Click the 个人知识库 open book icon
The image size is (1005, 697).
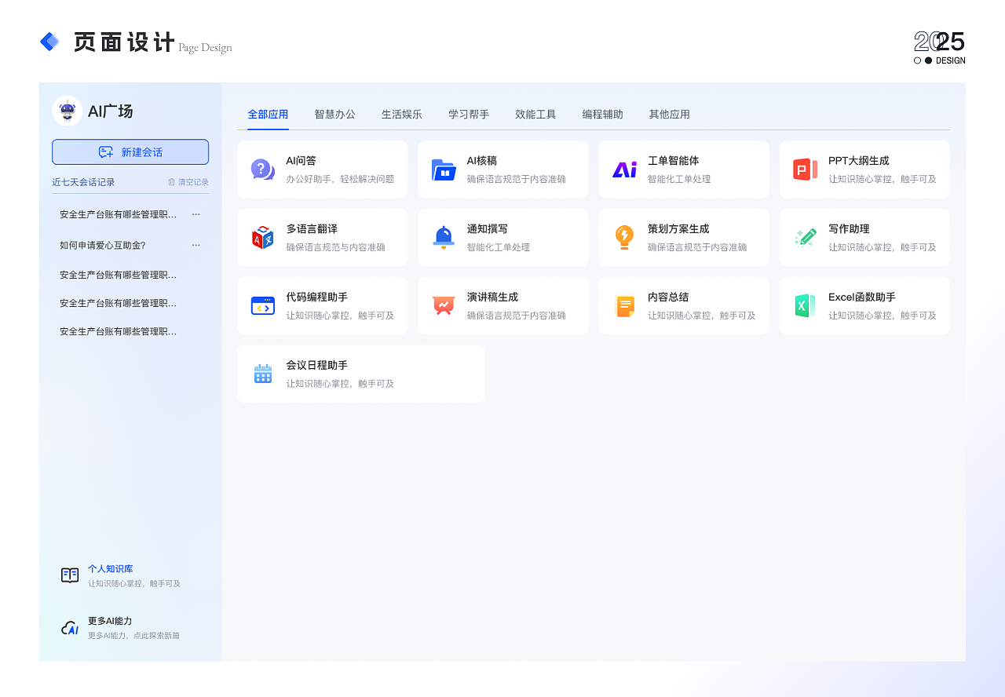tap(70, 575)
